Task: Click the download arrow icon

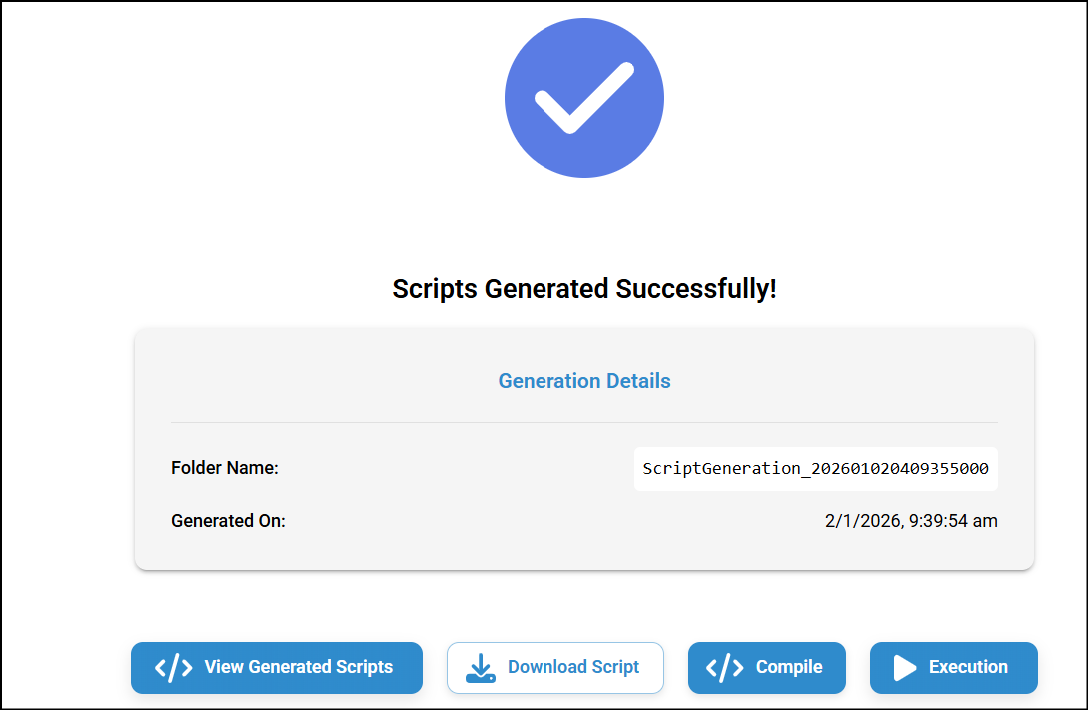Action: point(481,668)
